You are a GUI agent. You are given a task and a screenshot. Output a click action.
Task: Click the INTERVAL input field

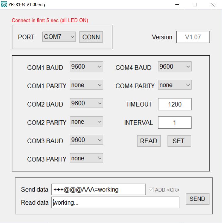coord(174,122)
